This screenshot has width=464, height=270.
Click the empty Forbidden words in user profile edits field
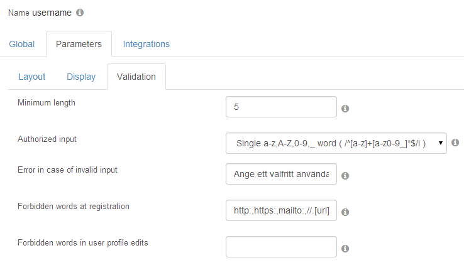click(x=281, y=247)
